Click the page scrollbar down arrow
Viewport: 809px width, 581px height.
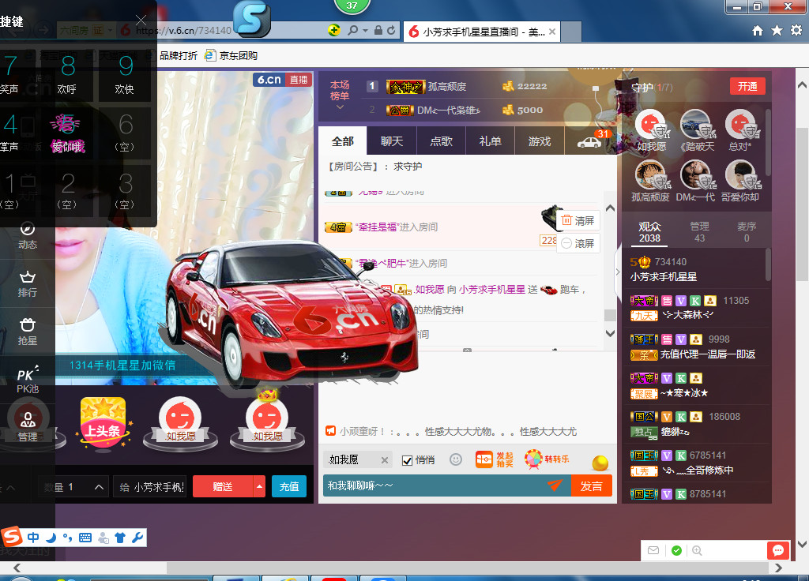click(x=803, y=544)
